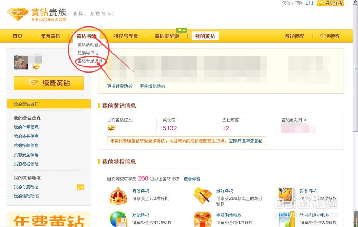Click the 更多付费动态 link
This screenshot has height=227, width=358.
tap(120, 86)
